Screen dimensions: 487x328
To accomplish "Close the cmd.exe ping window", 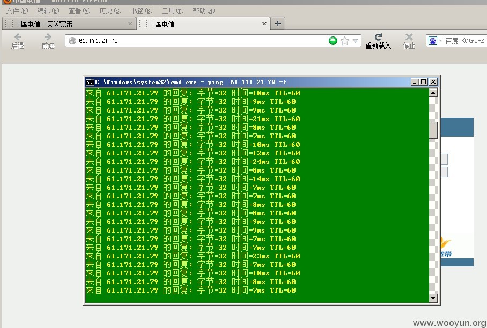I will point(433,82).
